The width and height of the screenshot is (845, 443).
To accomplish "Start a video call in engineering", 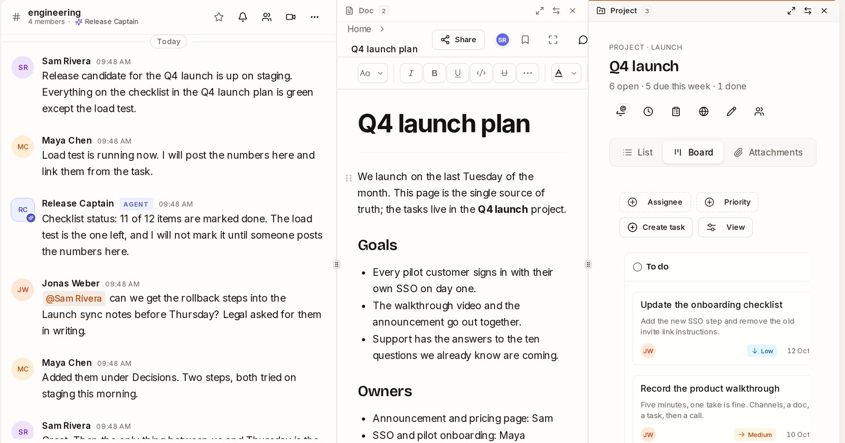I will pos(290,17).
